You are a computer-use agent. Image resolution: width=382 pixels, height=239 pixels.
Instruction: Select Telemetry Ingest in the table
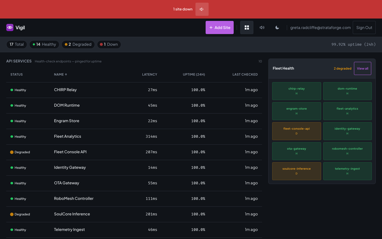click(x=69, y=230)
